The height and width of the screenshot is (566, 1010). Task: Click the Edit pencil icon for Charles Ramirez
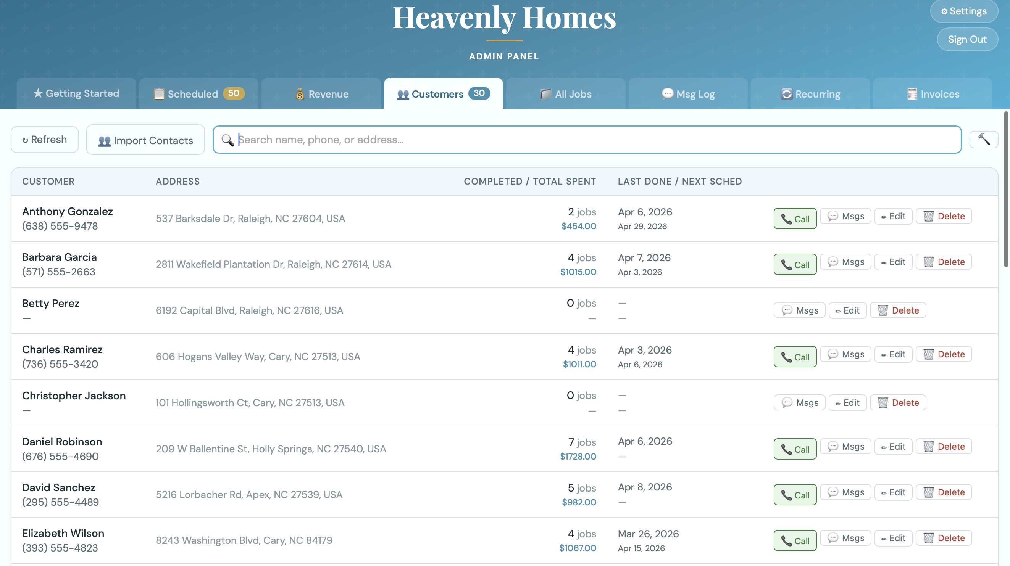884,354
